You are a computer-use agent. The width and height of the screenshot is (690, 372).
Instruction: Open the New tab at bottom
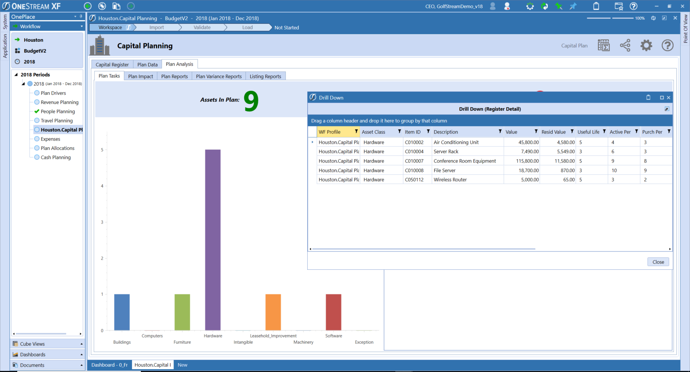pos(183,365)
